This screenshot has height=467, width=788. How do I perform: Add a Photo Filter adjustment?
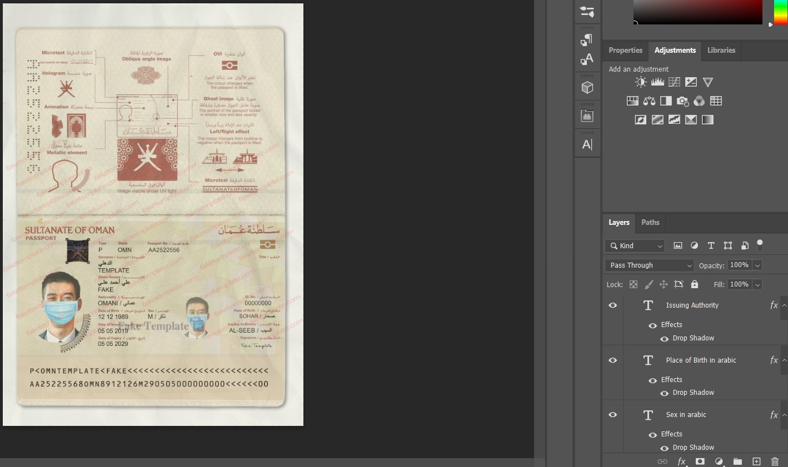[682, 101]
